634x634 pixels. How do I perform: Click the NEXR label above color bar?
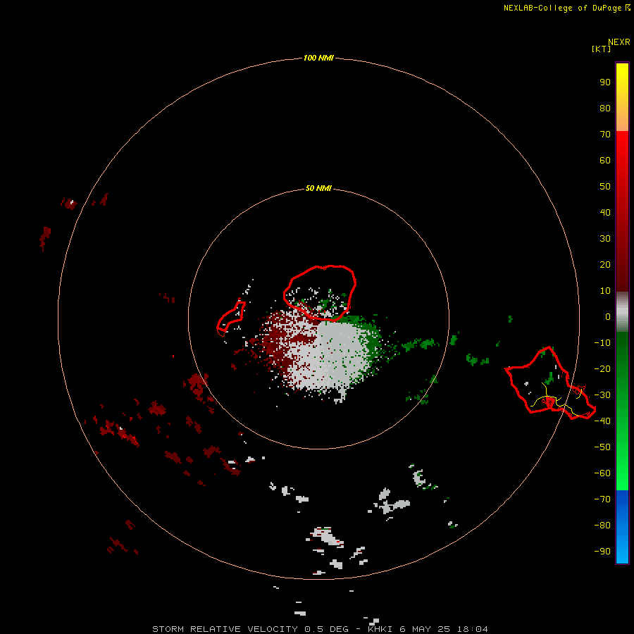tap(619, 42)
